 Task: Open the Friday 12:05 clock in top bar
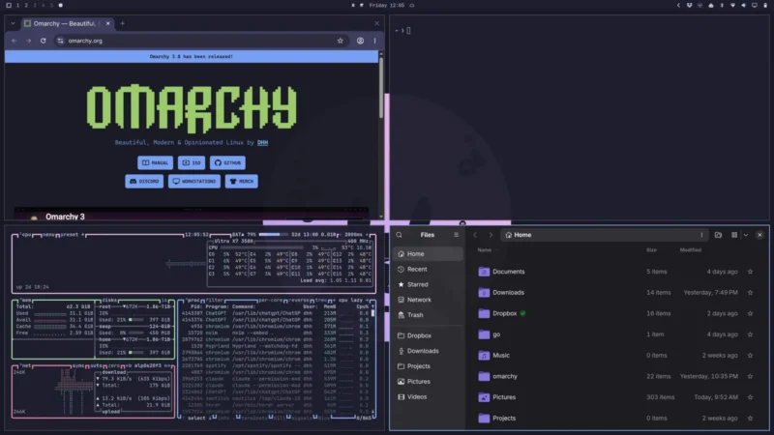pyautogui.click(x=386, y=6)
